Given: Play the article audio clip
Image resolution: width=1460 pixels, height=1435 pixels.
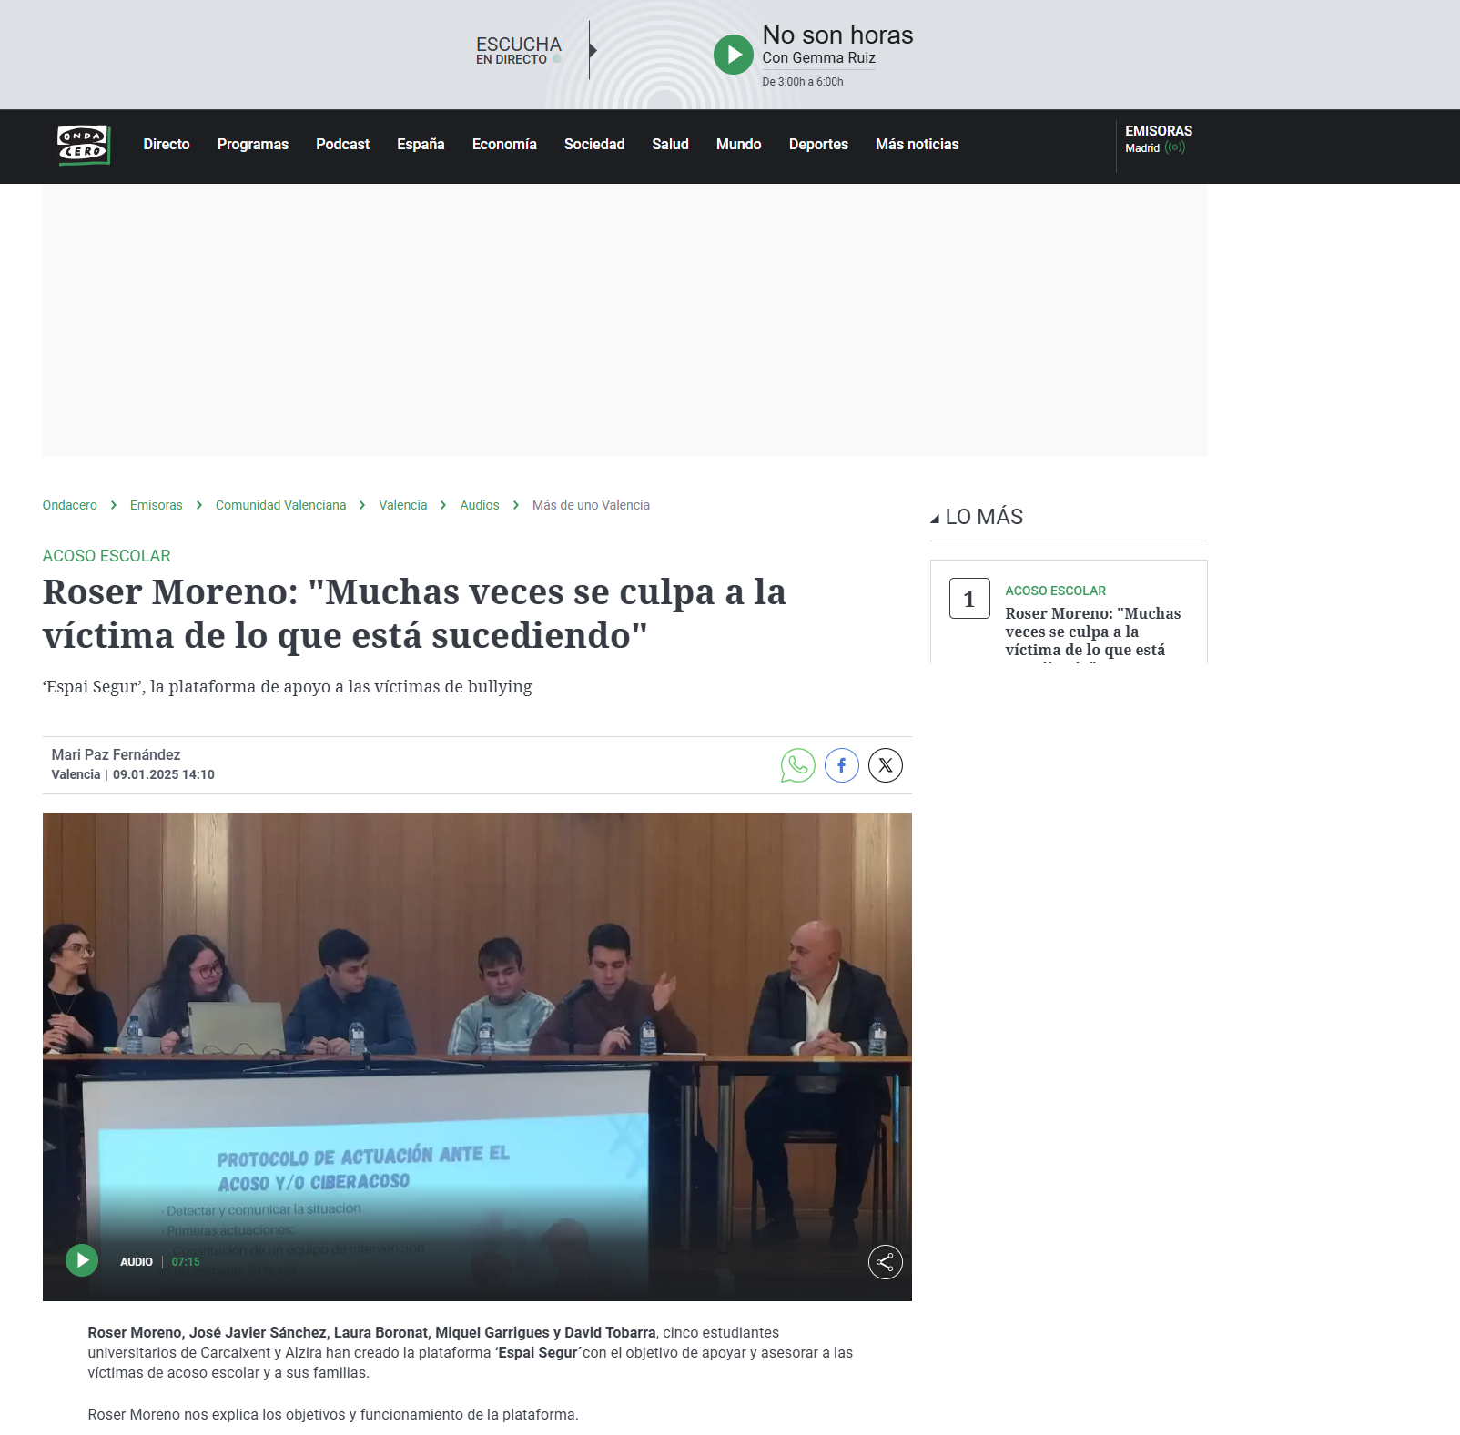Looking at the screenshot, I should pos(82,1260).
